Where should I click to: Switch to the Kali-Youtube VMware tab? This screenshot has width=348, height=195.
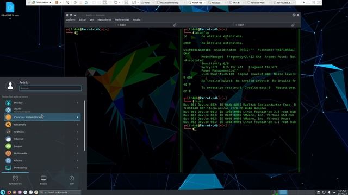tap(284, 3)
